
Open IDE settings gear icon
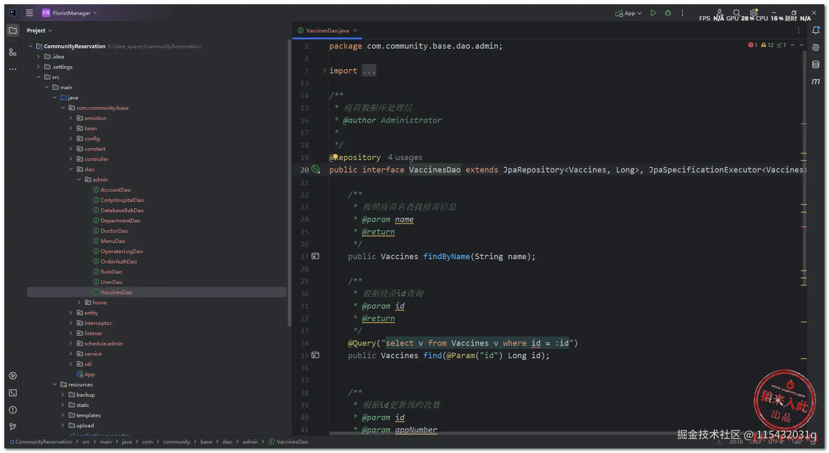[754, 13]
